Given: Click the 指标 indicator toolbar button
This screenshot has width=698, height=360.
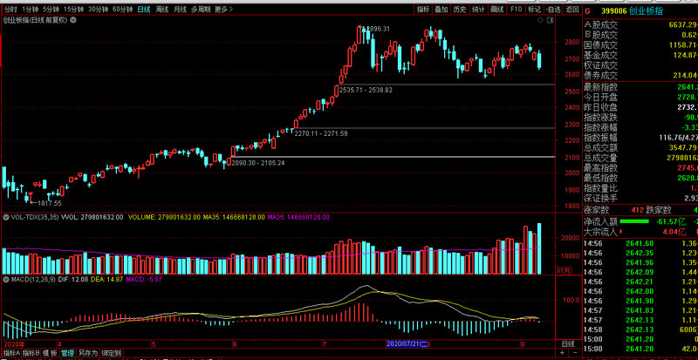Looking at the screenshot, I should coord(423,9).
